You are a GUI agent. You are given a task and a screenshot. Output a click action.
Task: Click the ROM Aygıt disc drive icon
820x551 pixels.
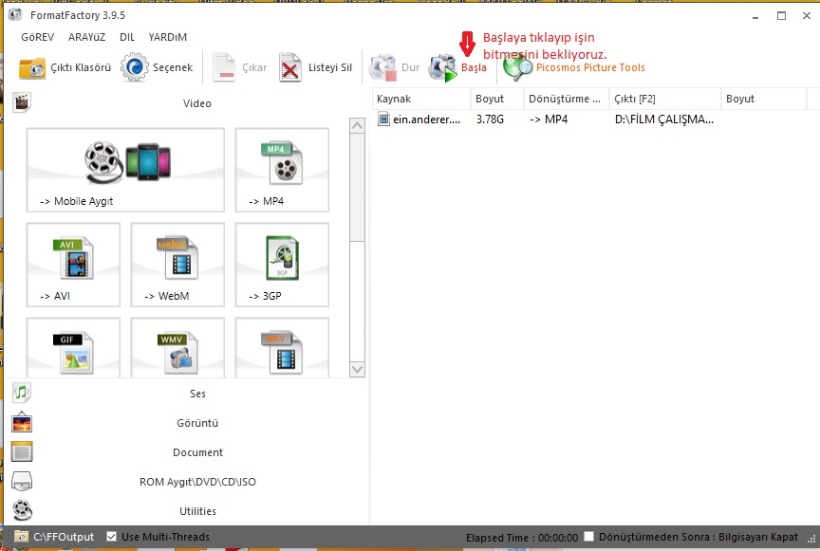tap(22, 482)
